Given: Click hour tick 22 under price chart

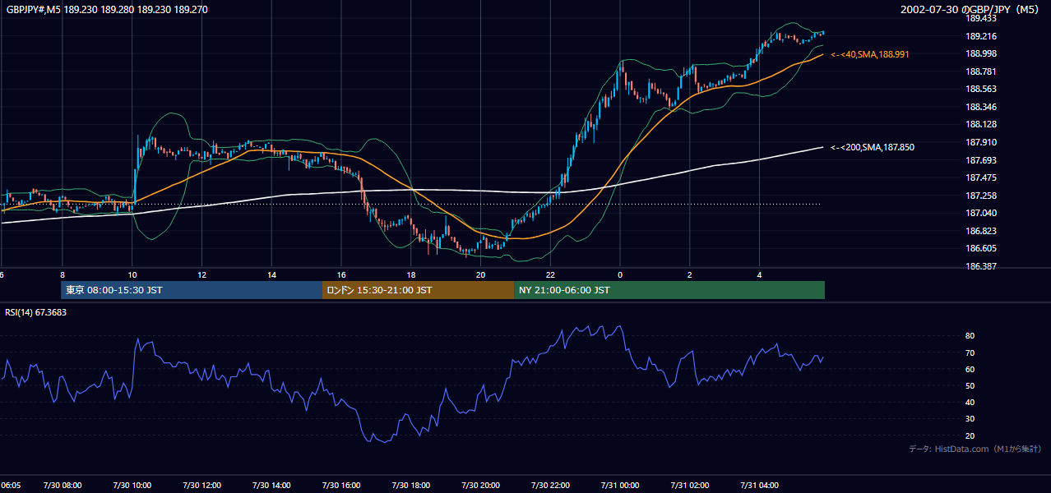Looking at the screenshot, I should [x=551, y=274].
